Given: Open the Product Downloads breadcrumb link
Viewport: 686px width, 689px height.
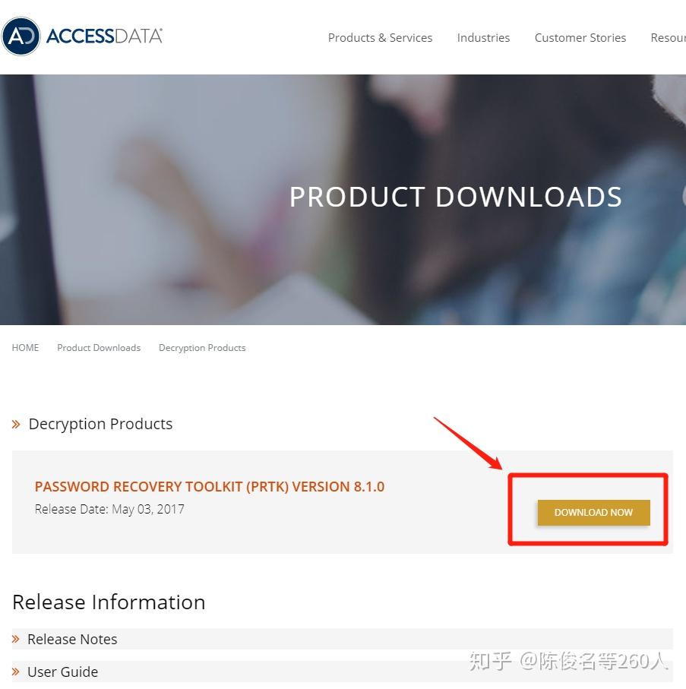Looking at the screenshot, I should [99, 348].
